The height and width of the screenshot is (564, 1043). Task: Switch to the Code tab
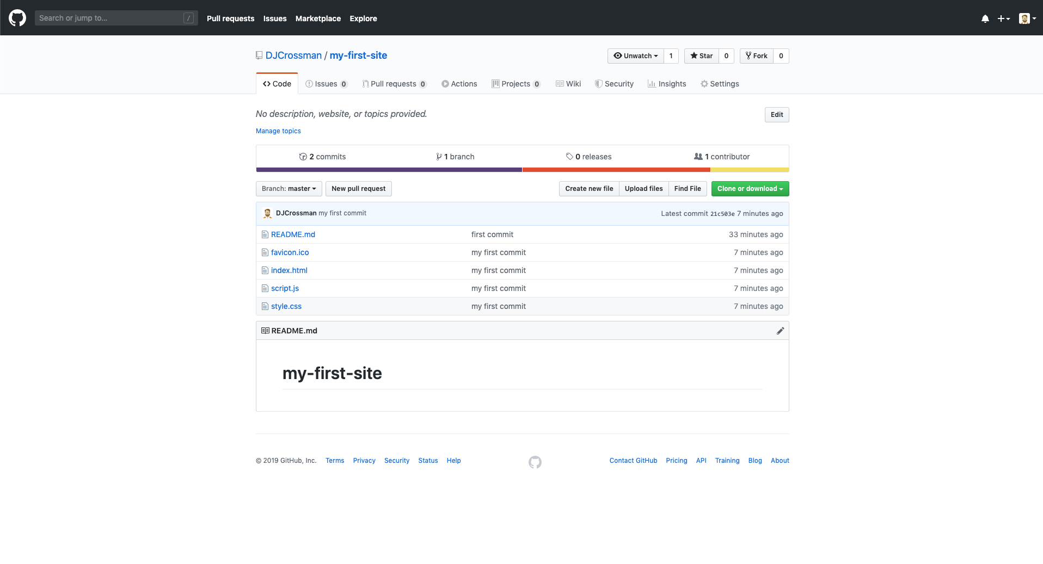(277, 84)
